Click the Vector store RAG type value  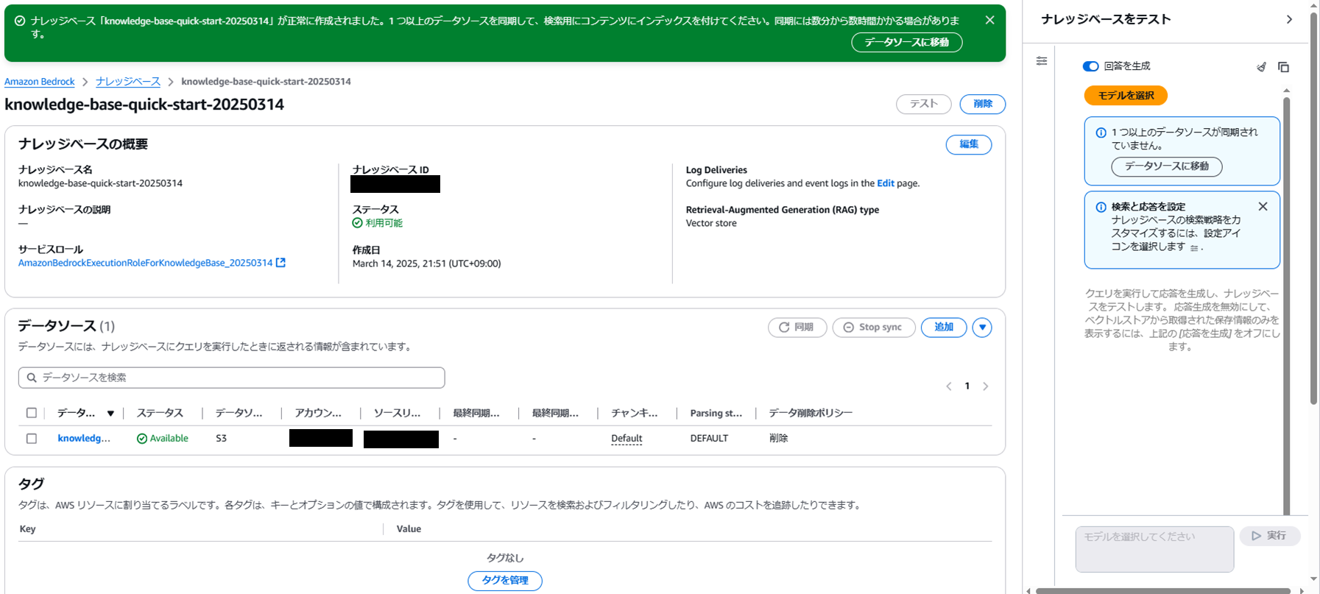[x=711, y=223]
